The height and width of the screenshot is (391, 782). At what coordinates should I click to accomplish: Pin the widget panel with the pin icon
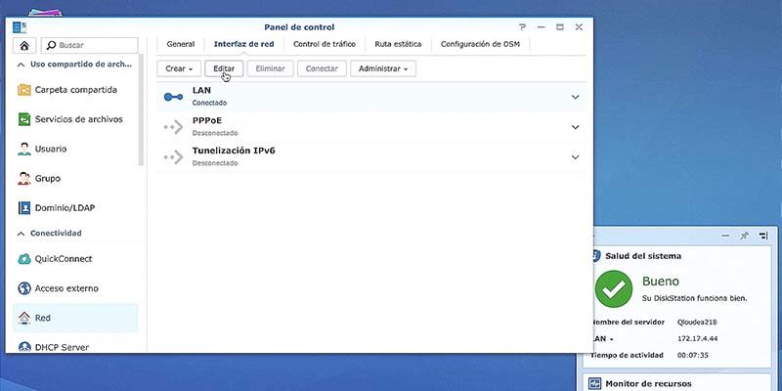[744, 236]
